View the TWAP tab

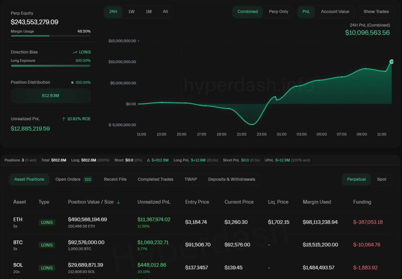191,179
